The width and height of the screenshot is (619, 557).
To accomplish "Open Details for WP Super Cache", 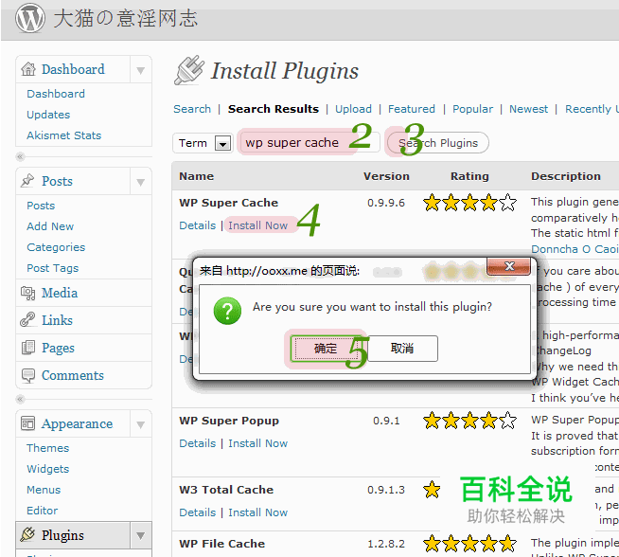I will (198, 225).
